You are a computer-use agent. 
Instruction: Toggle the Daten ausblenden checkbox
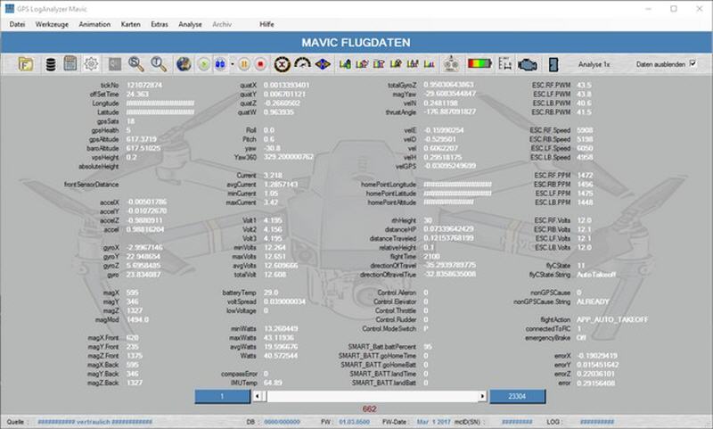693,63
